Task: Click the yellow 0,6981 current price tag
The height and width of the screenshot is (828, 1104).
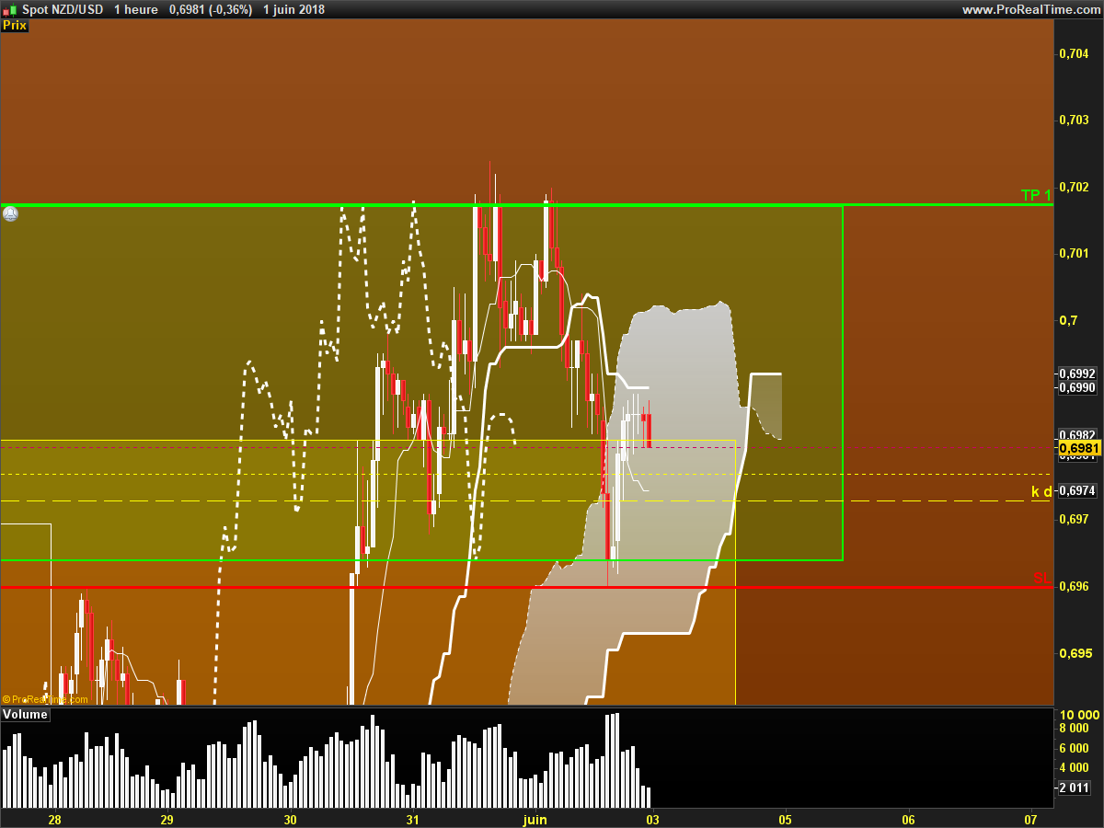Action: tap(1078, 449)
